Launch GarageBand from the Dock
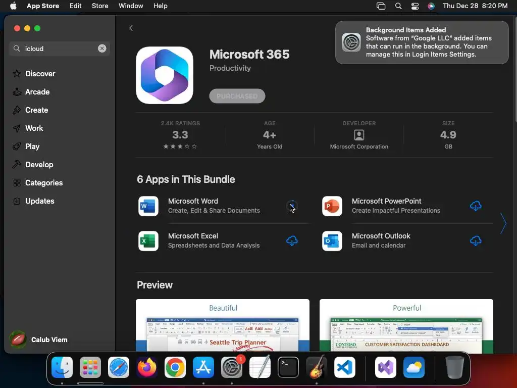Screen dimensions: 517x388 [317, 367]
